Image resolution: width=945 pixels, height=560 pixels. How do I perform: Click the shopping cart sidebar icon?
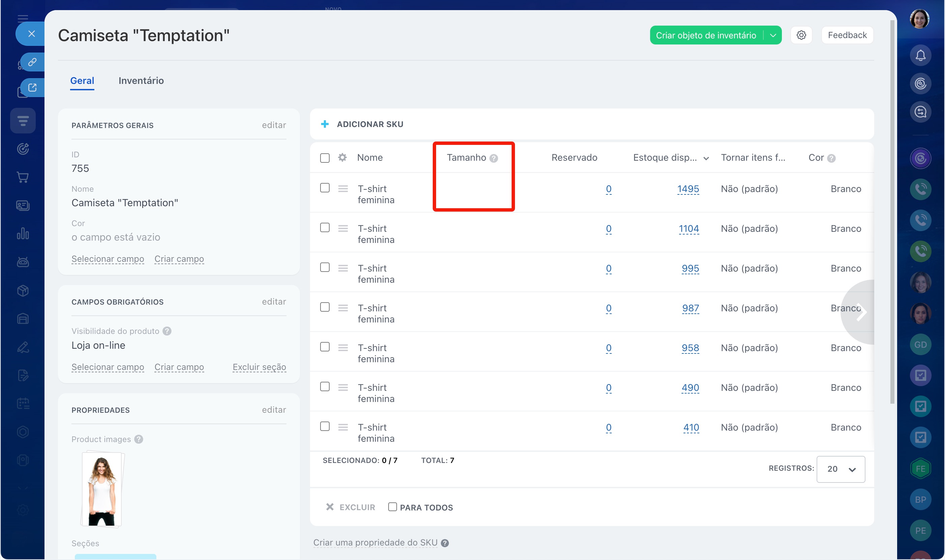pyautogui.click(x=23, y=177)
